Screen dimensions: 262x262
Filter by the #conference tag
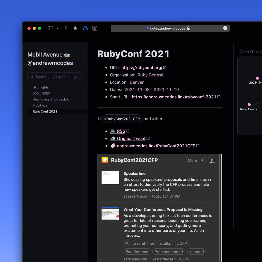coord(137,252)
